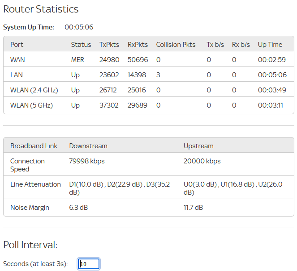Screen dimensions: 297x271
Task: Click the Router Statistics page heading
Action: coord(41,9)
